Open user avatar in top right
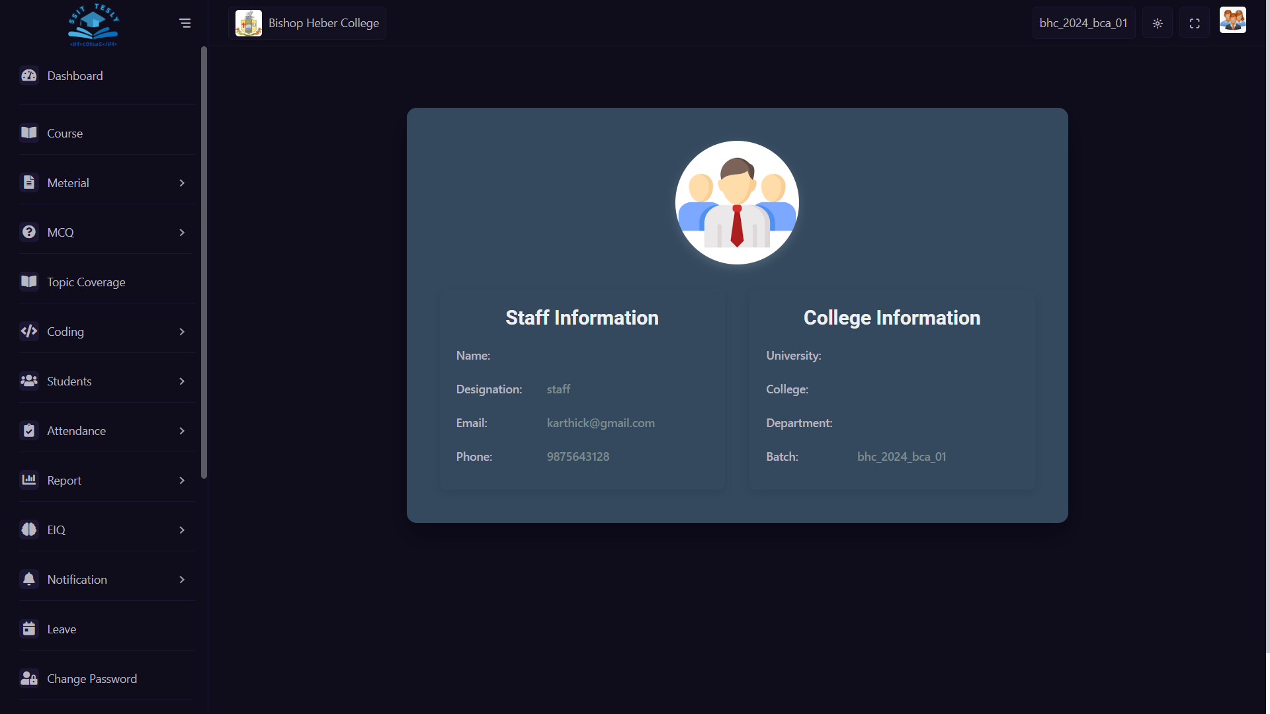Screen dimensions: 1270x714 (1232, 20)
